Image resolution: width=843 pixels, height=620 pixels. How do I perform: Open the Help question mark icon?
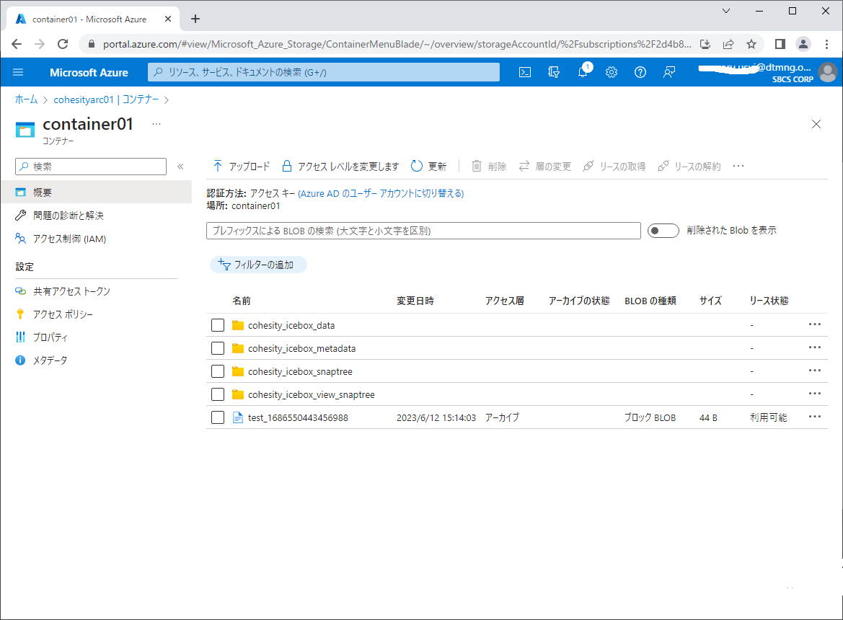click(x=640, y=72)
